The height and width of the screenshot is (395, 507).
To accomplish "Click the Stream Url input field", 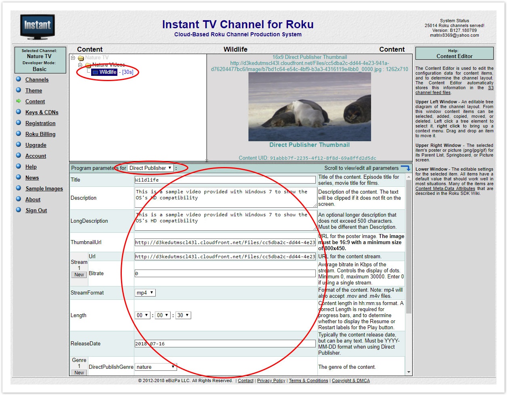I will pos(225,256).
